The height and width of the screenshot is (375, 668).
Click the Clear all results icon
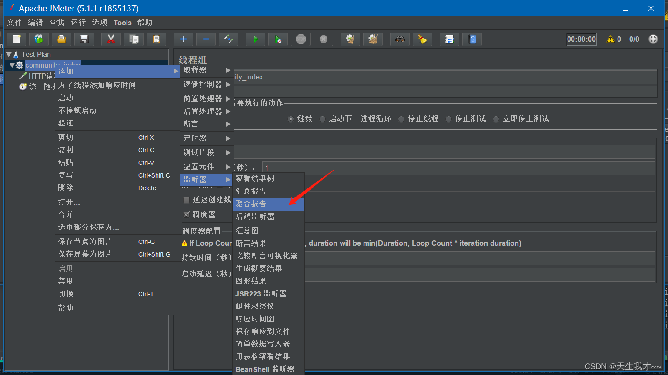click(373, 39)
